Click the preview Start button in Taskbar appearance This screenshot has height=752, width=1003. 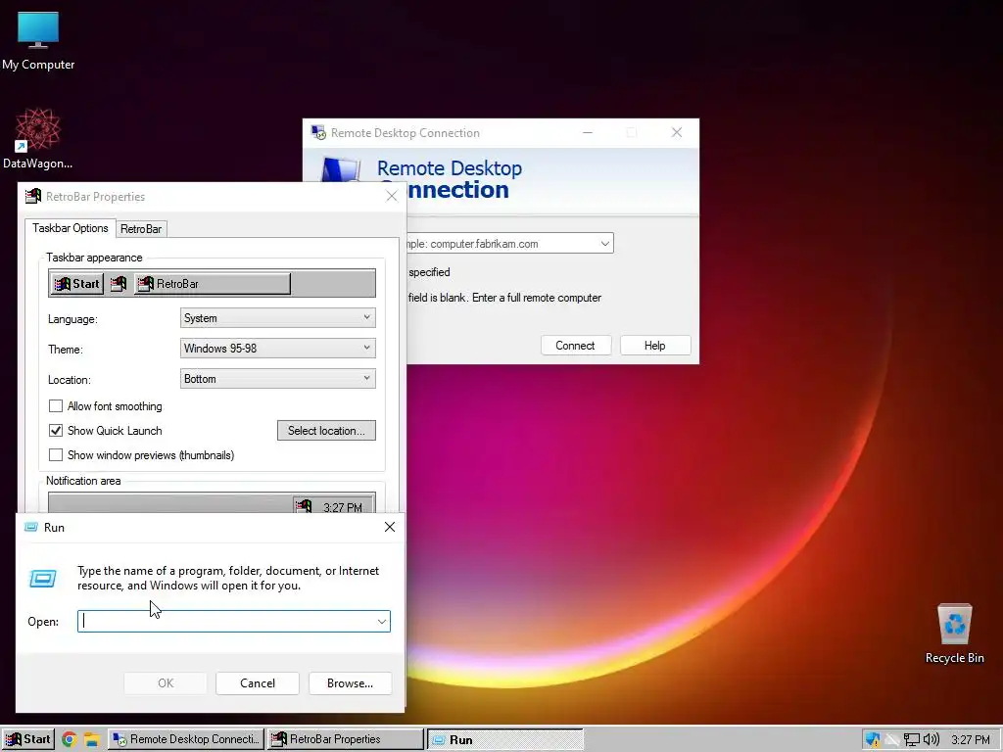tap(76, 283)
